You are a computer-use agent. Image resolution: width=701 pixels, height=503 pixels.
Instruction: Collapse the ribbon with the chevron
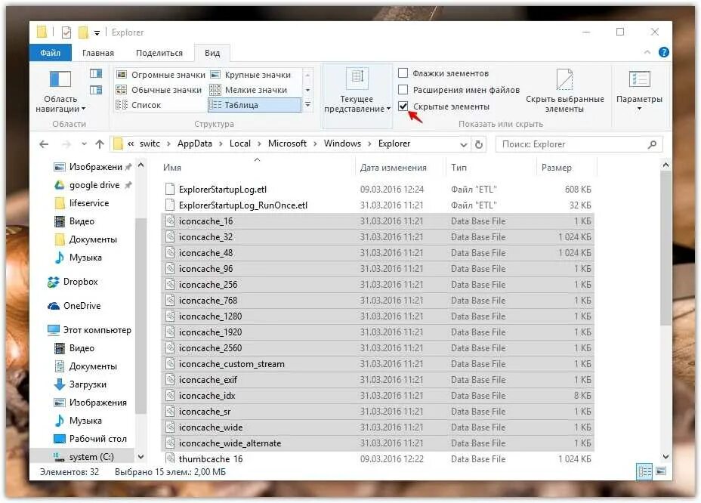pos(647,52)
